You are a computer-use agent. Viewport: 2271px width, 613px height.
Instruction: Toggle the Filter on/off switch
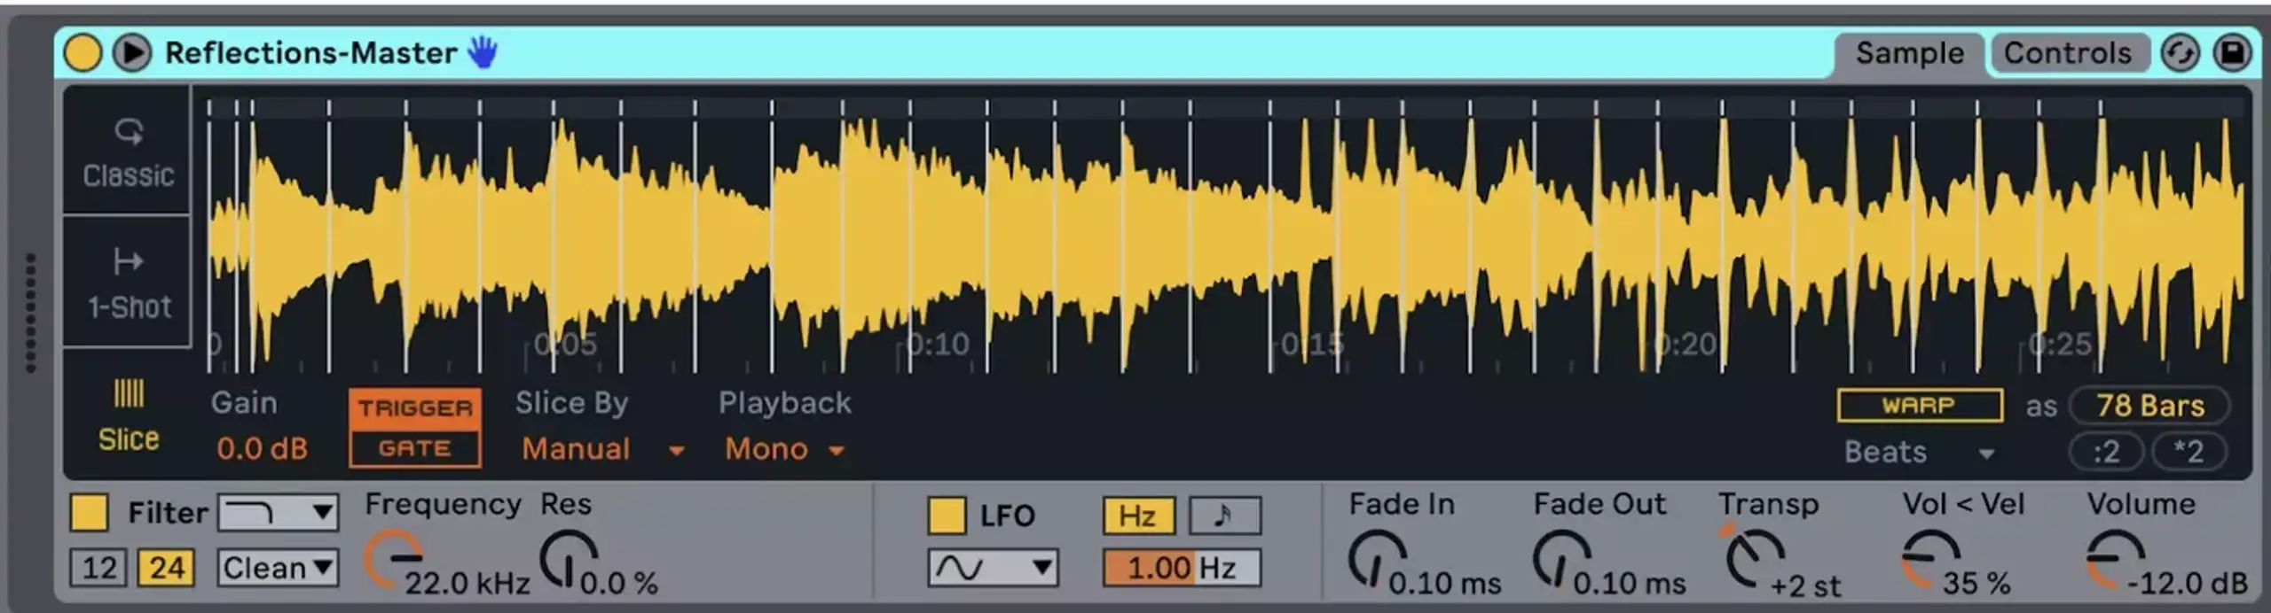tap(90, 513)
